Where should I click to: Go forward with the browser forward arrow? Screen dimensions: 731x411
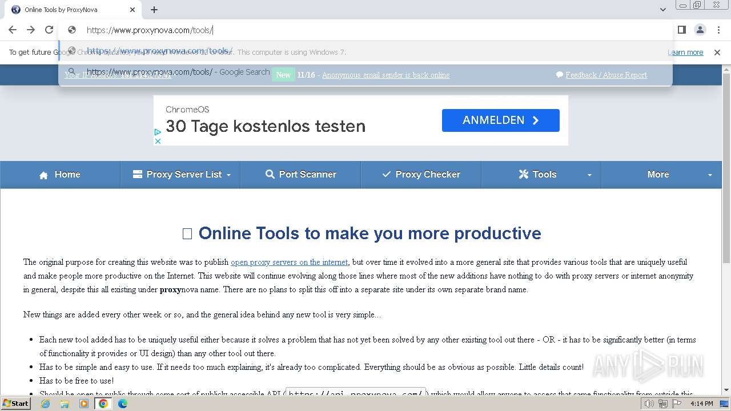click(31, 30)
